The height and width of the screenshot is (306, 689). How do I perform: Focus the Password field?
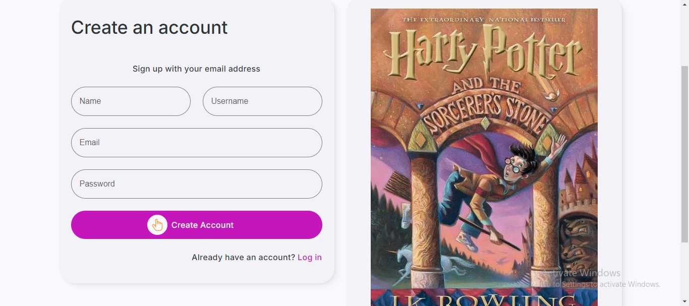click(x=196, y=184)
